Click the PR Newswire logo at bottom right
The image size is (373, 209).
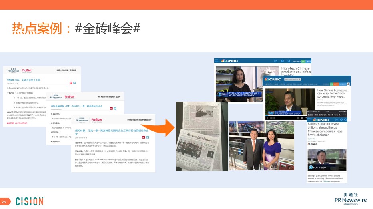coord(351,199)
